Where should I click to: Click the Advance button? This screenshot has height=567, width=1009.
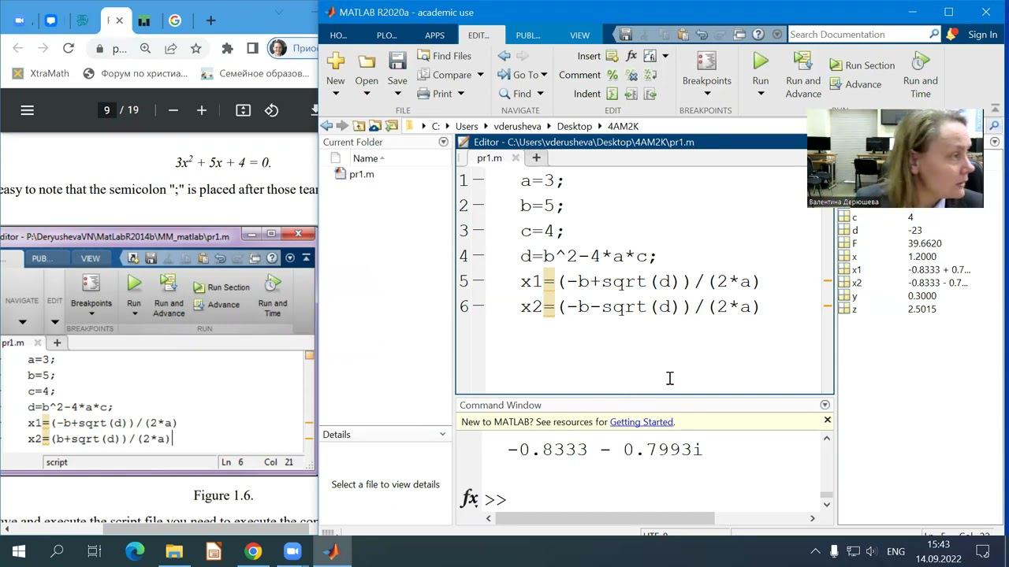tap(855, 84)
